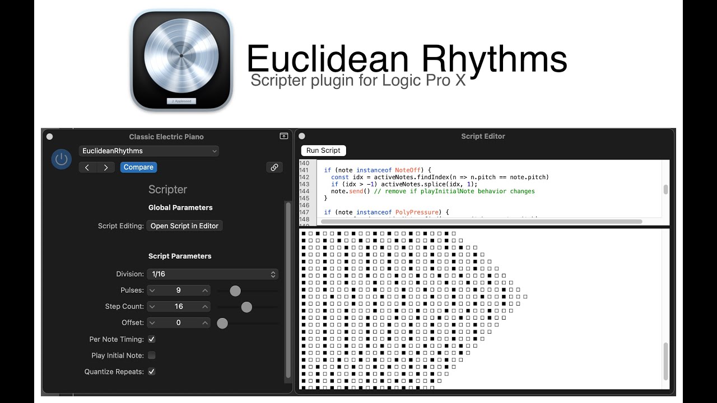Click the 'Euclidean Rhythms' title text
This screenshot has width=717, height=403.
click(407, 59)
